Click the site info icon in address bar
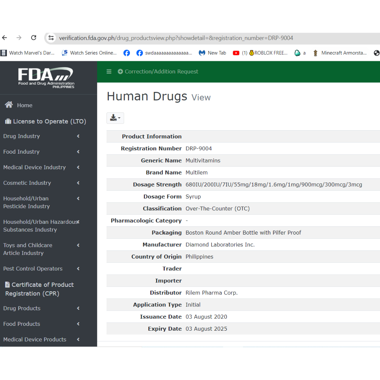This screenshot has width=380, height=380. coord(52,38)
